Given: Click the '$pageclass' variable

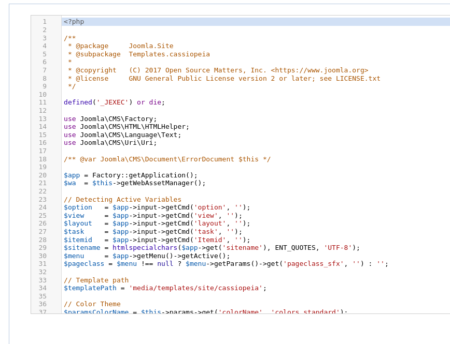Looking at the screenshot, I should point(84,264).
